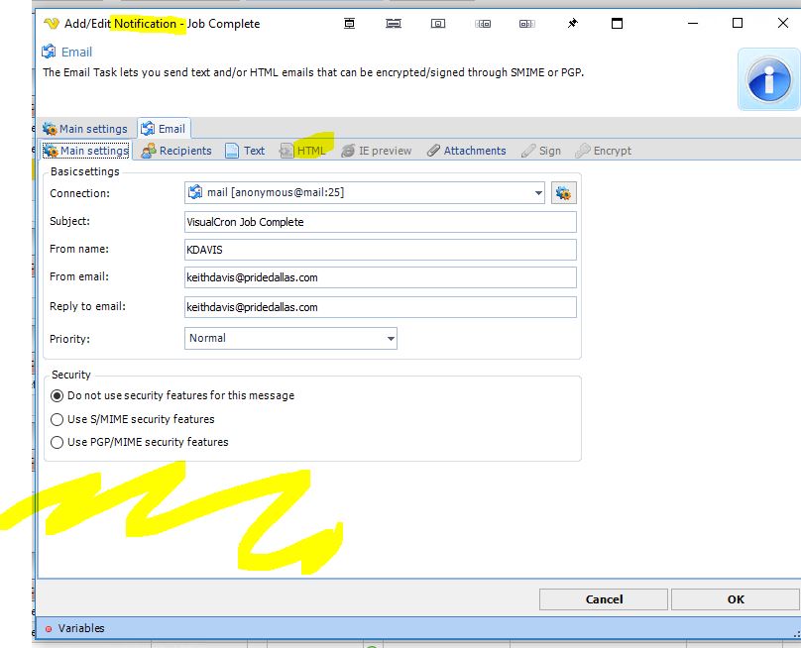The height and width of the screenshot is (648, 801).
Task: Click the pin icon in title bar
Action: [x=572, y=24]
